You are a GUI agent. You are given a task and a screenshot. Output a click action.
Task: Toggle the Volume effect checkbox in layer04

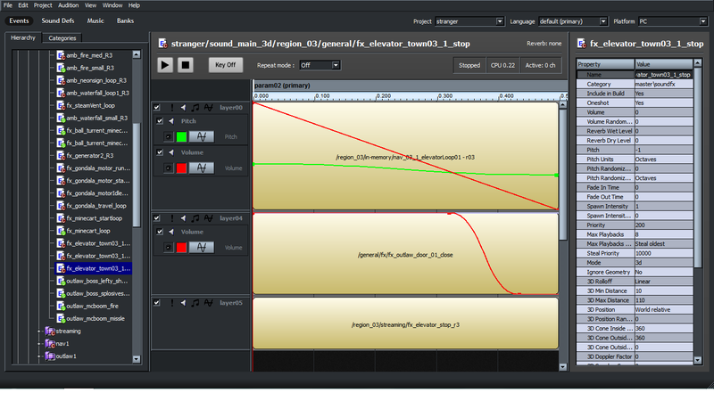(160, 232)
